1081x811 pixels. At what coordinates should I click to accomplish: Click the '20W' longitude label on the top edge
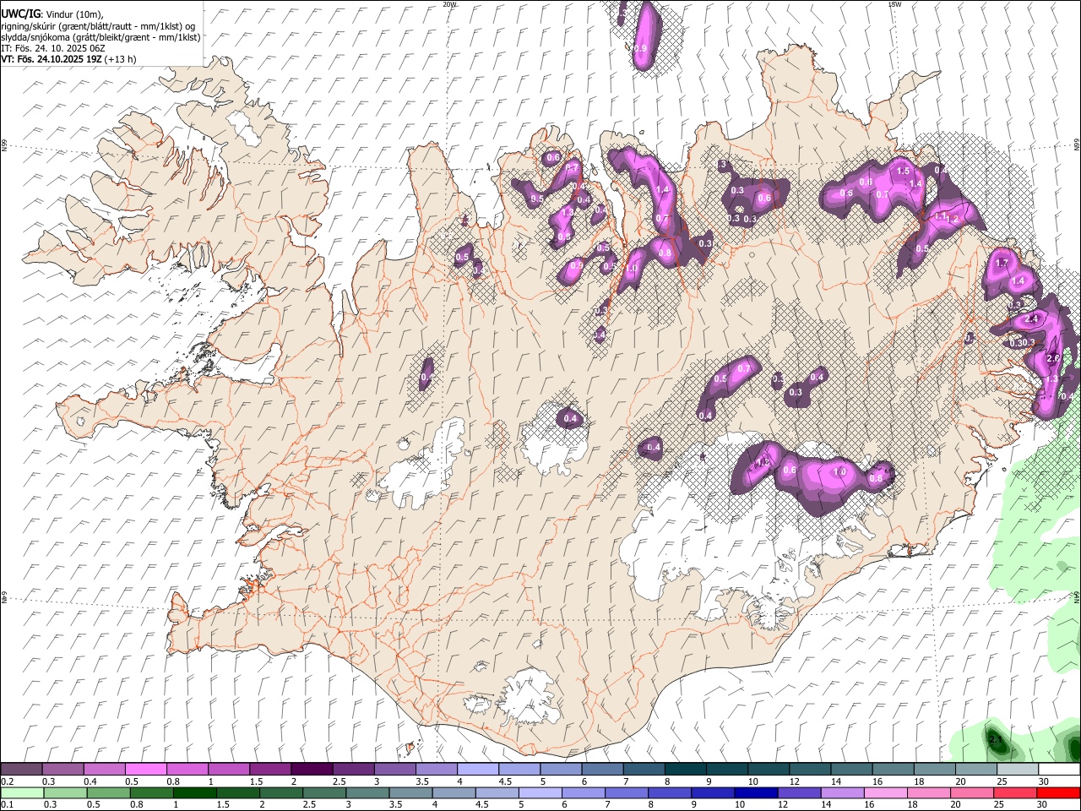coord(449,3)
